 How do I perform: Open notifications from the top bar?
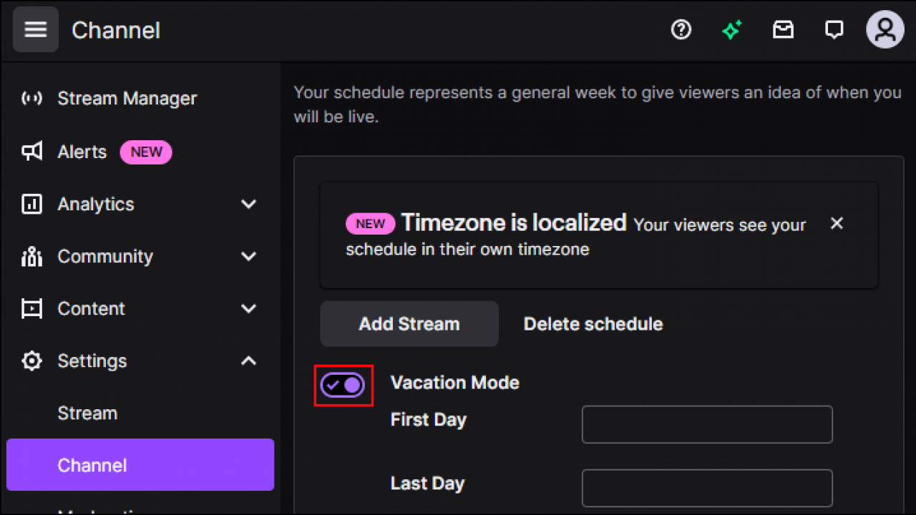(x=834, y=29)
